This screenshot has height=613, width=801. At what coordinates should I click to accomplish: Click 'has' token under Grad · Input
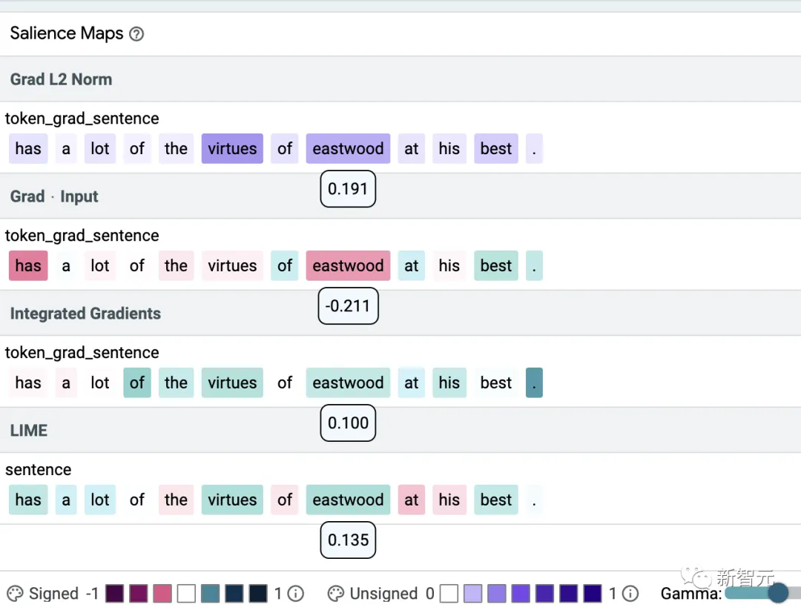click(28, 266)
